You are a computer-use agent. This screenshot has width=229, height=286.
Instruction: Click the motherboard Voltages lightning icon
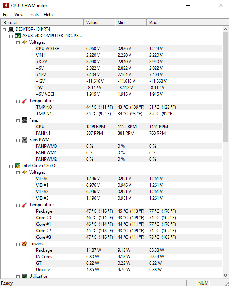[25, 42]
